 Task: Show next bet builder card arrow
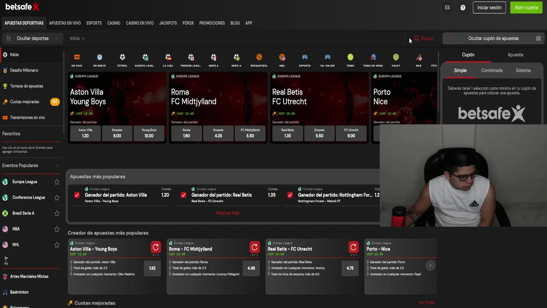point(430,266)
